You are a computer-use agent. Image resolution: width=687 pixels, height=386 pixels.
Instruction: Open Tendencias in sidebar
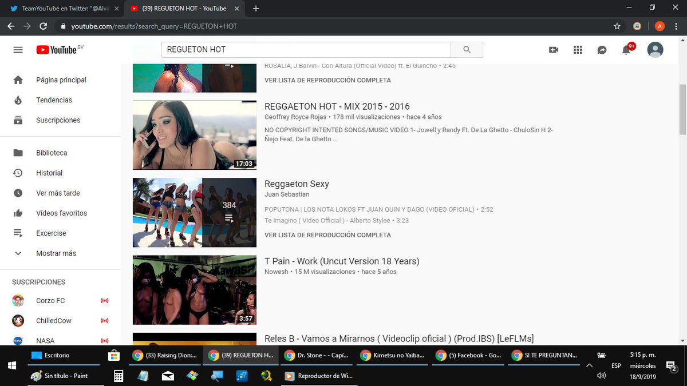61,100
